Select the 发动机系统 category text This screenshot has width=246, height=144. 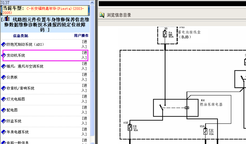[16, 56]
